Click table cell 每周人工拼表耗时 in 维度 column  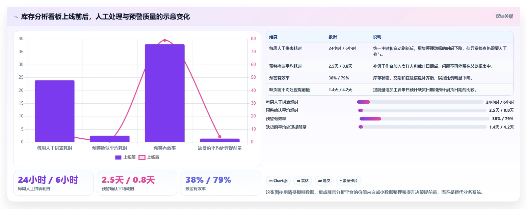(x=285, y=48)
